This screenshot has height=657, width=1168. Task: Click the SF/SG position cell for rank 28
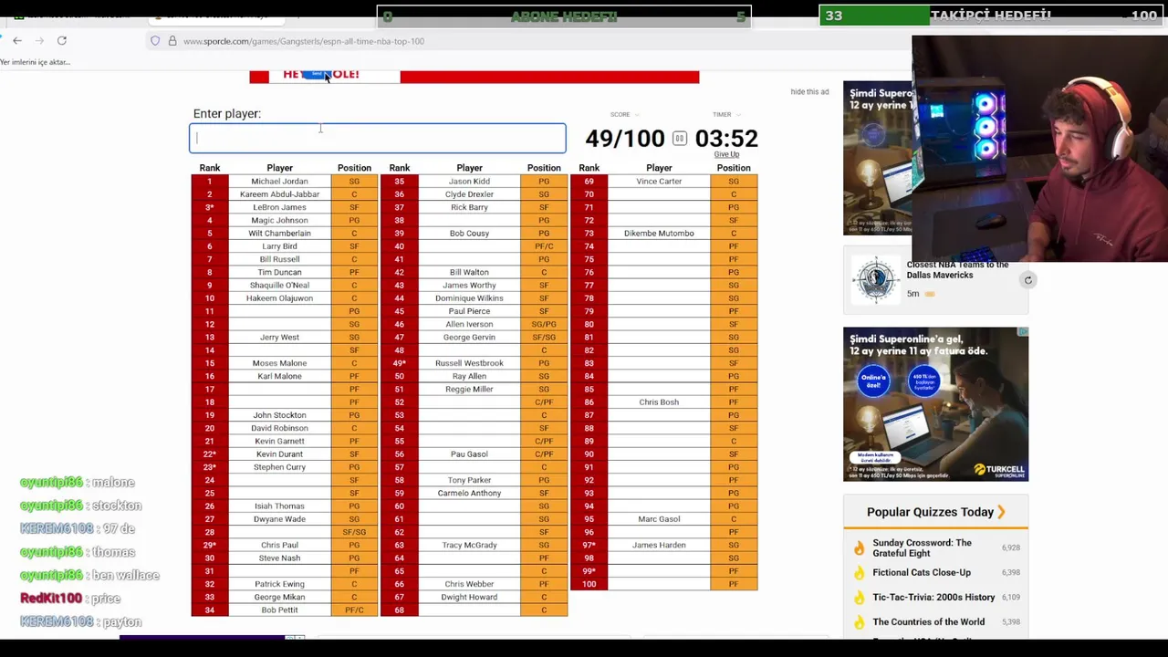click(x=354, y=532)
